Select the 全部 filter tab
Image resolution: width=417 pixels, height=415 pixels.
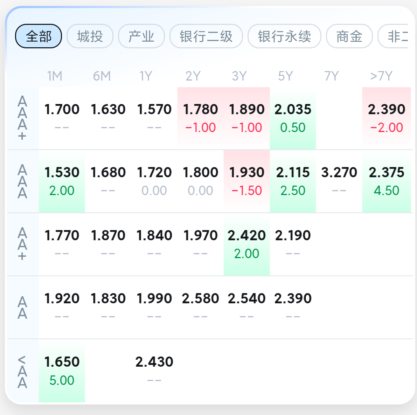pyautogui.click(x=39, y=36)
